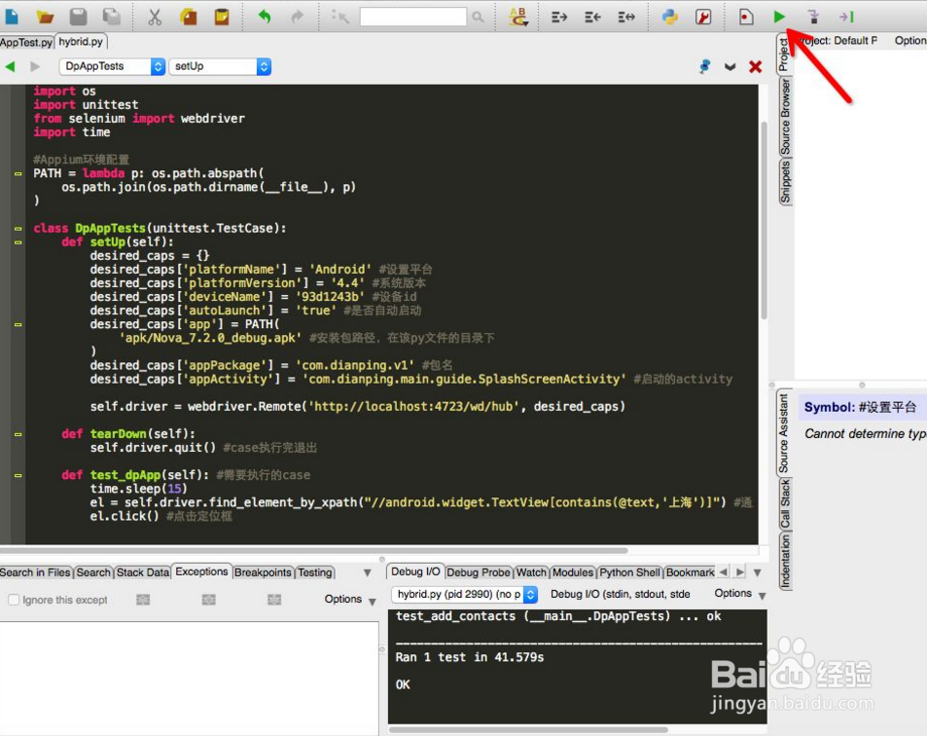Collapse the PATH lambda fold marker
This screenshot has height=736, width=927.
(18, 174)
